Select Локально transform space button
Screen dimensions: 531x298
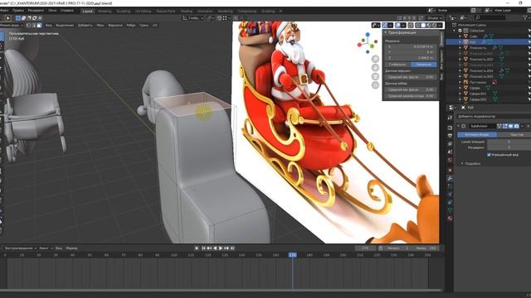[x=423, y=65]
